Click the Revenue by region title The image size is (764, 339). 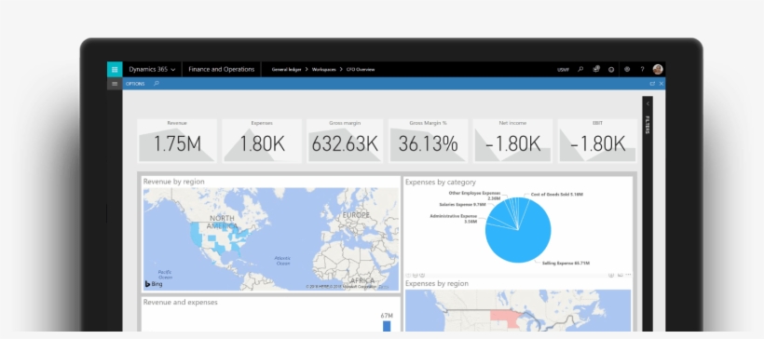point(174,182)
